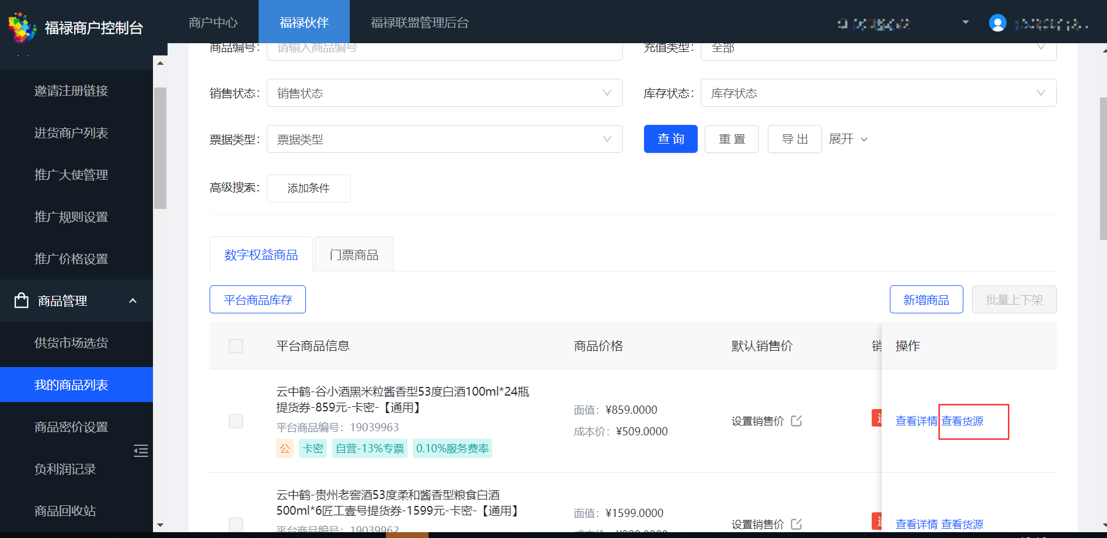This screenshot has width=1107, height=538.
Task: Click 查看货源 for the 贵州老窖酒 product
Action: pos(962,524)
